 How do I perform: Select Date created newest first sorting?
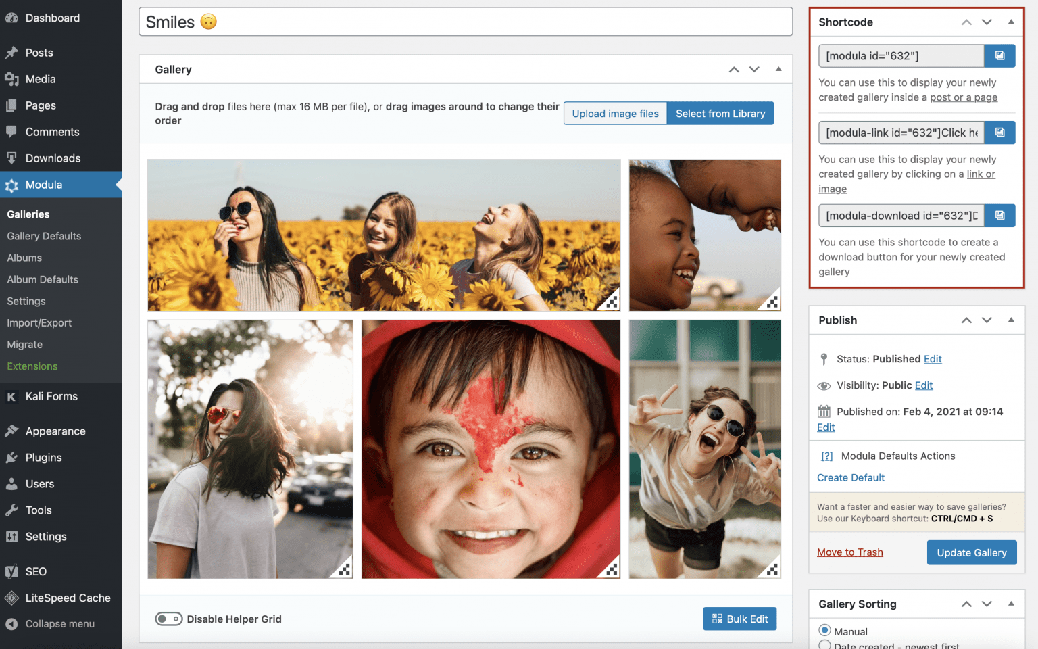coord(824,646)
